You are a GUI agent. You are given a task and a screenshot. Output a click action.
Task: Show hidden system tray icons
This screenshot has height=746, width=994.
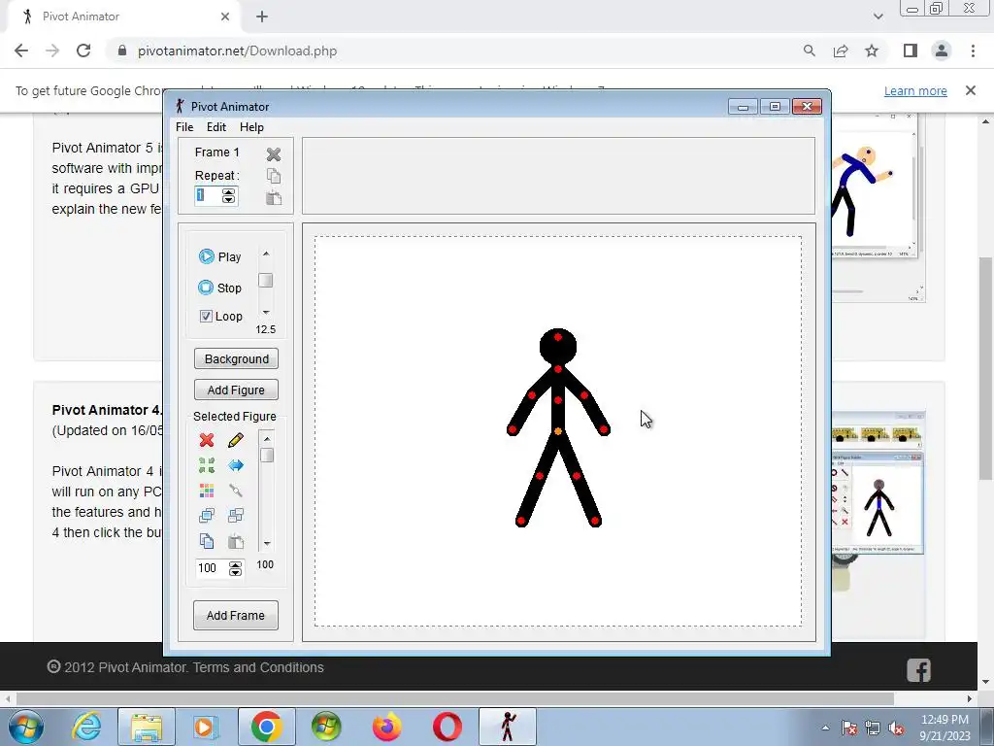click(x=825, y=728)
